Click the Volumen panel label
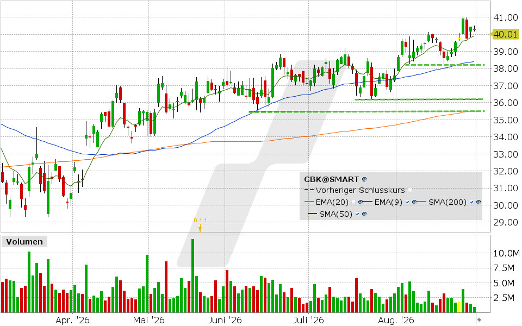522x326 pixels. click(x=24, y=241)
